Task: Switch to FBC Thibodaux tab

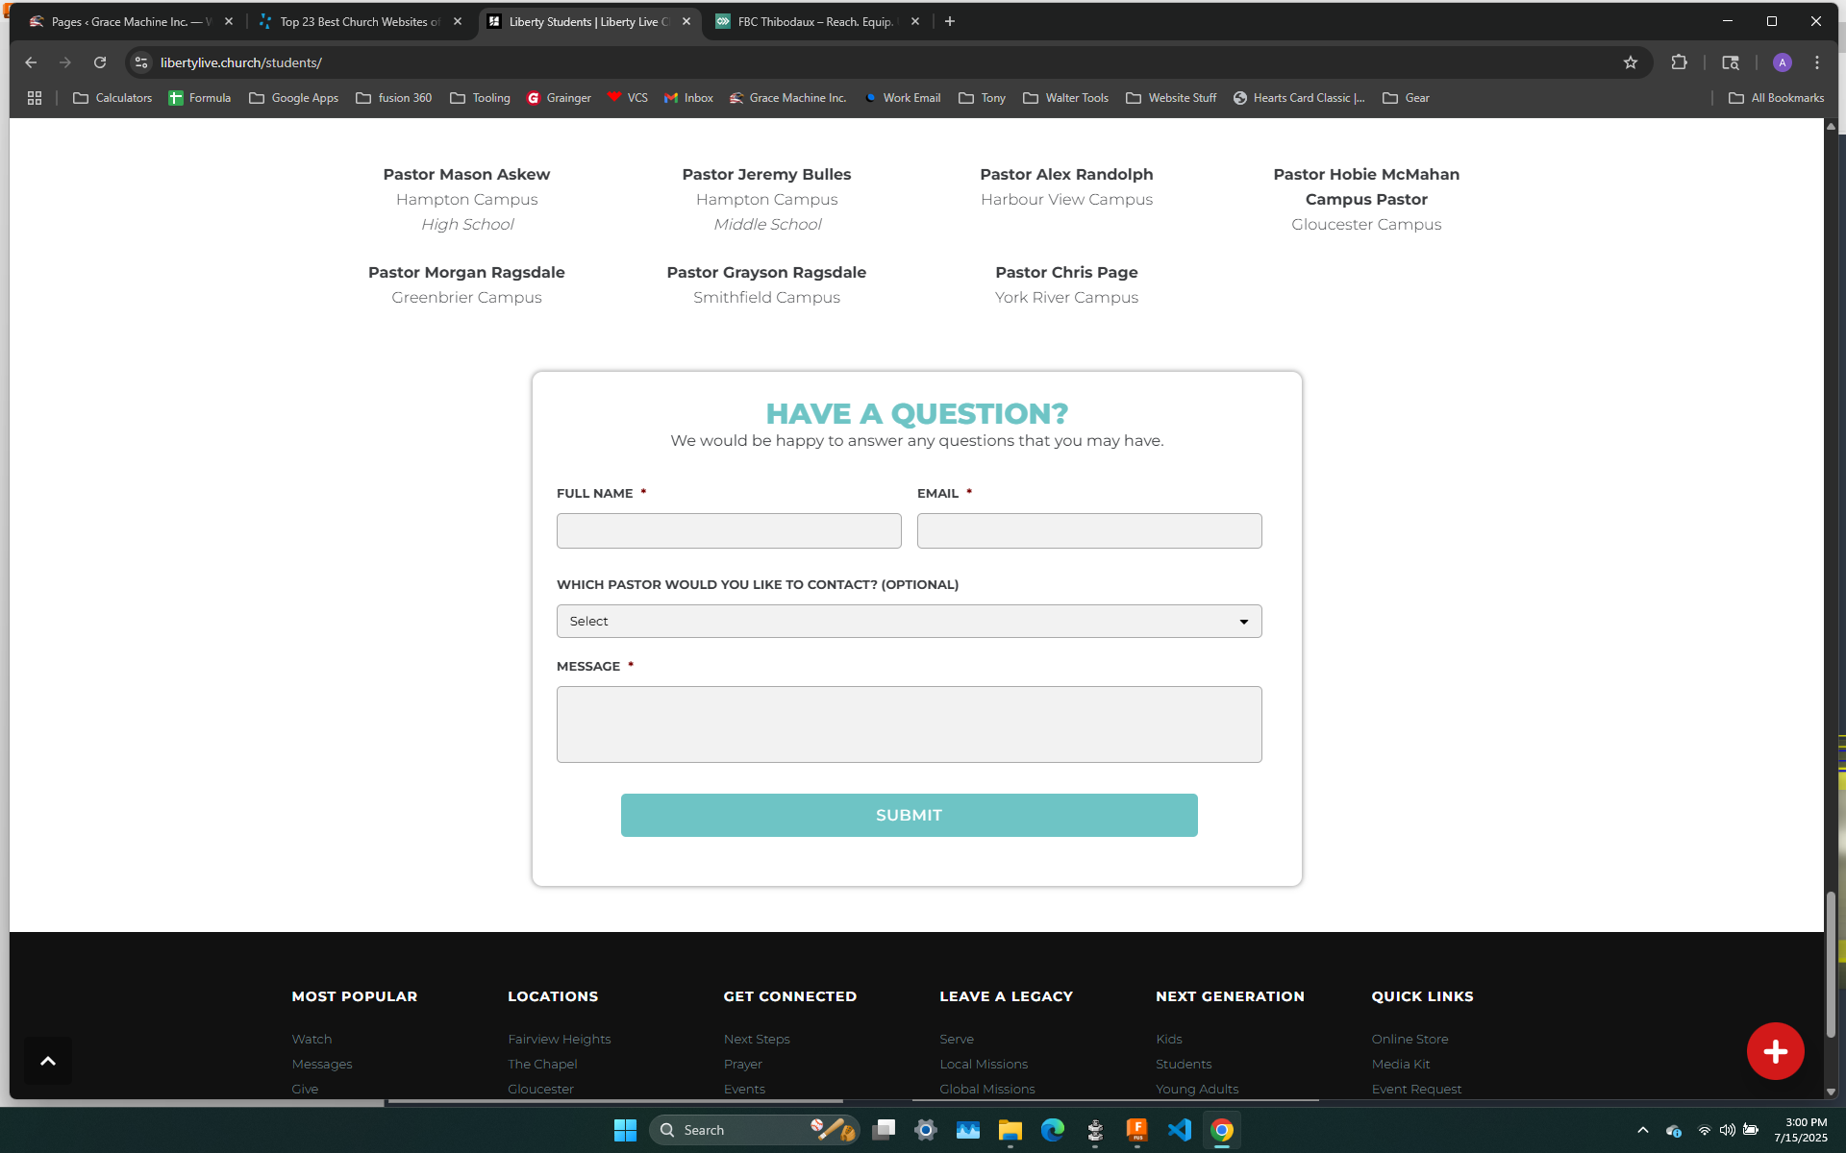Action: point(814,21)
